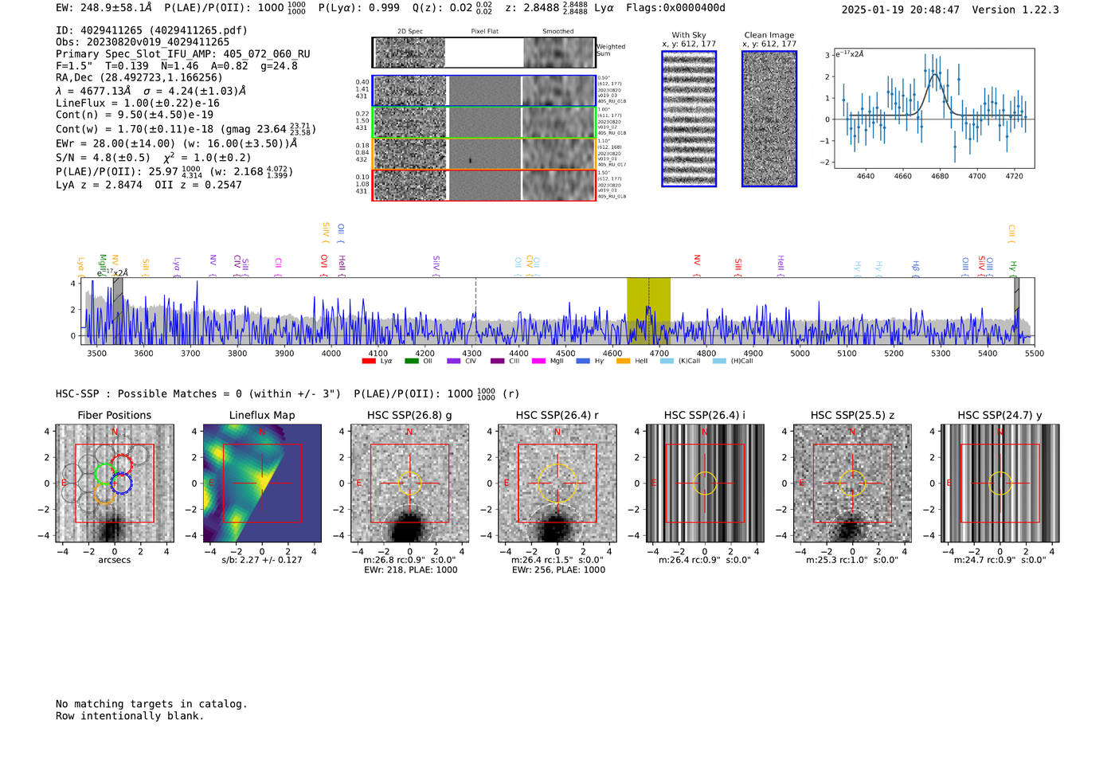Screen dimensions: 1115x759
Task: Click the Gaussian line fit plot
Action: coord(933,109)
